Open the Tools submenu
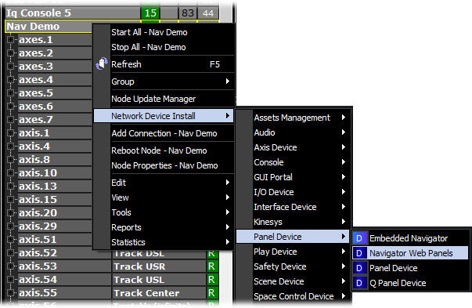Image resolution: width=472 pixels, height=308 pixels. (x=164, y=212)
